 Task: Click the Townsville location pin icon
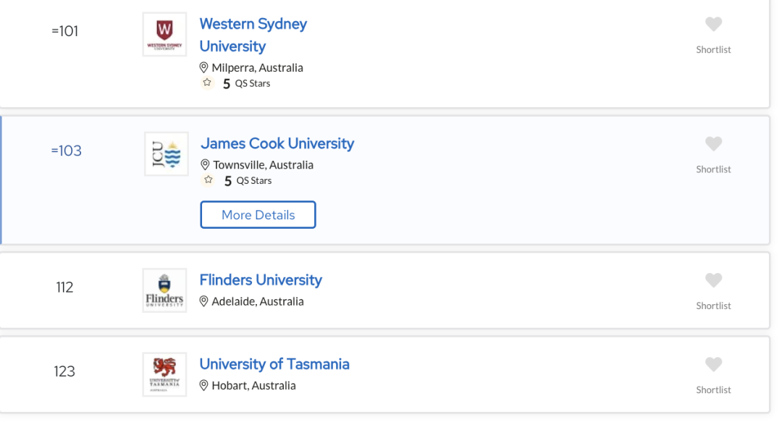tap(205, 164)
